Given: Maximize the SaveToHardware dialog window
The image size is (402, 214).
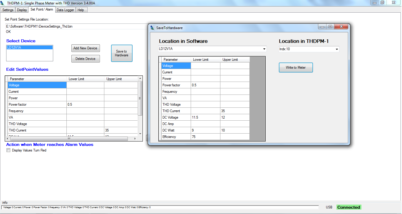Looking at the screenshot, I should 330,27.
